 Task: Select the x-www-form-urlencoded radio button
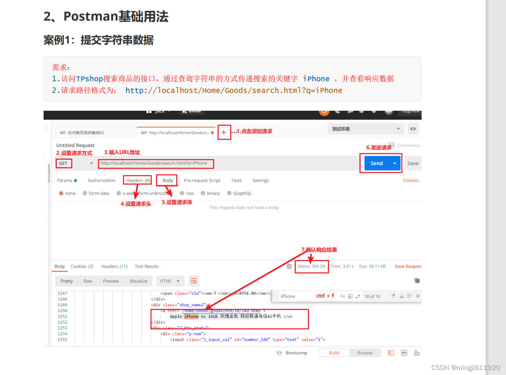tap(119, 193)
